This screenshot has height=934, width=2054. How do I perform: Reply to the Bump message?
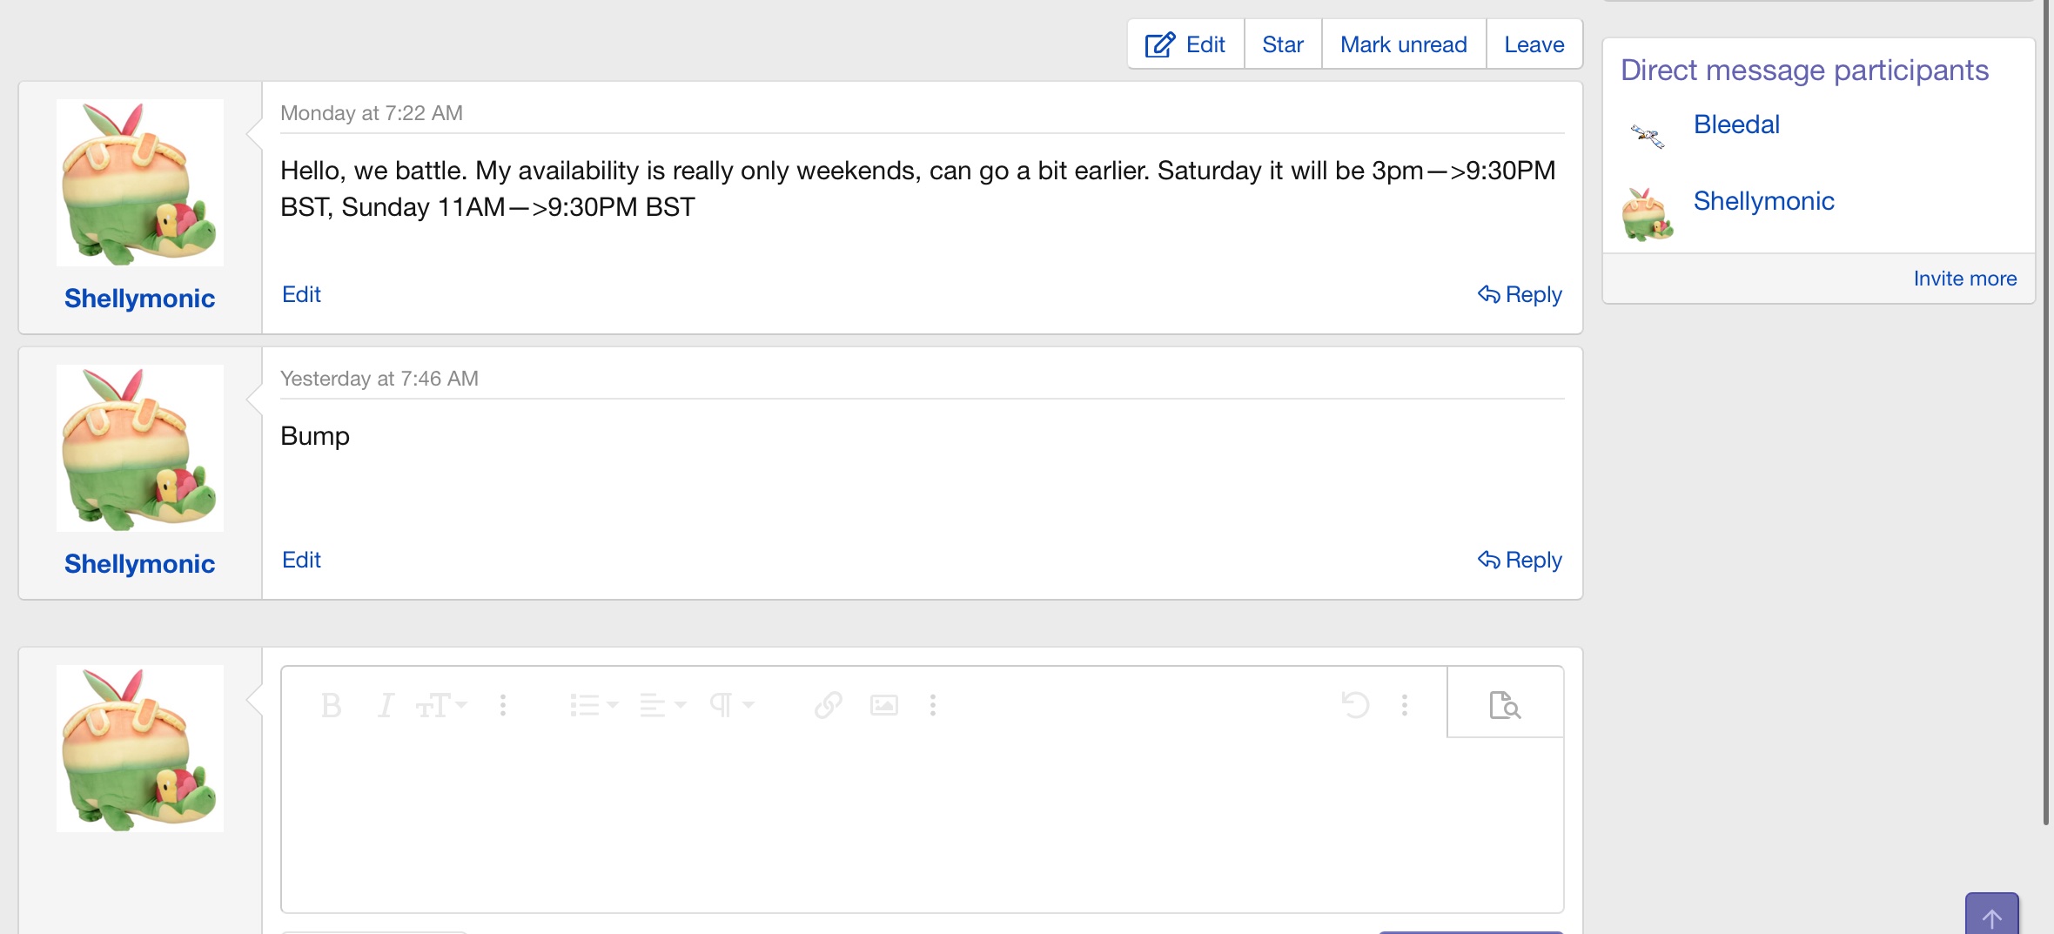pyautogui.click(x=1520, y=560)
